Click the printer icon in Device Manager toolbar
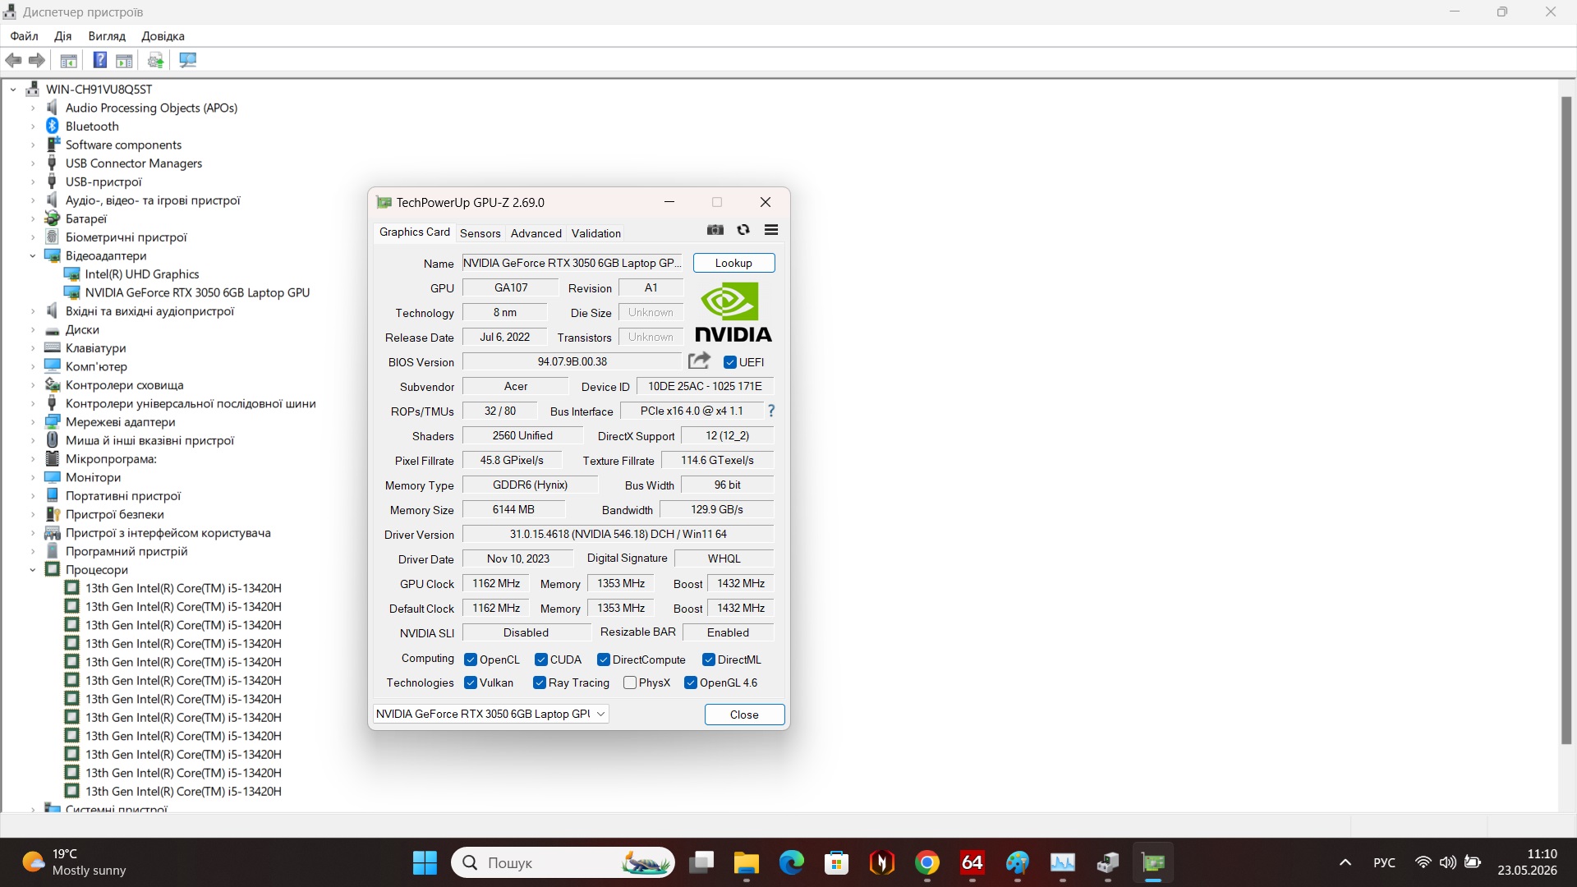 [155, 60]
